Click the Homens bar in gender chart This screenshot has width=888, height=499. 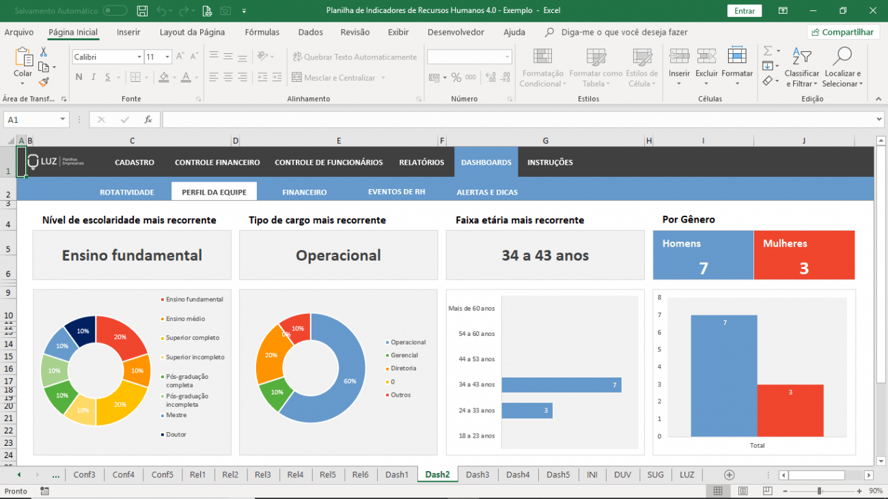[724, 375]
